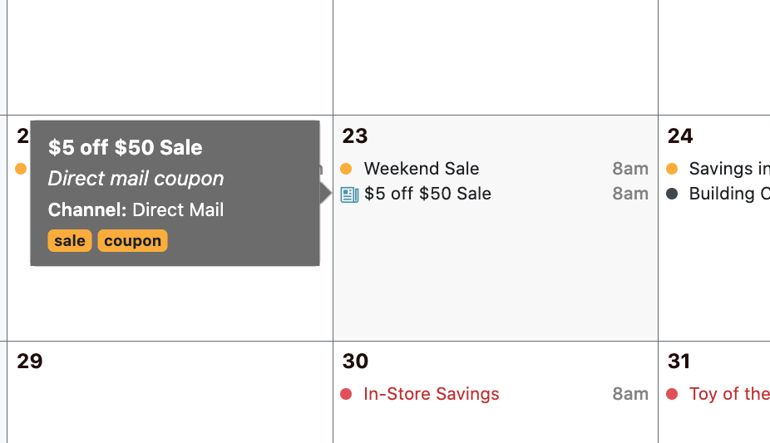Viewport: 770px width, 443px height.
Task: Select day 30 date number
Action: tap(354, 361)
